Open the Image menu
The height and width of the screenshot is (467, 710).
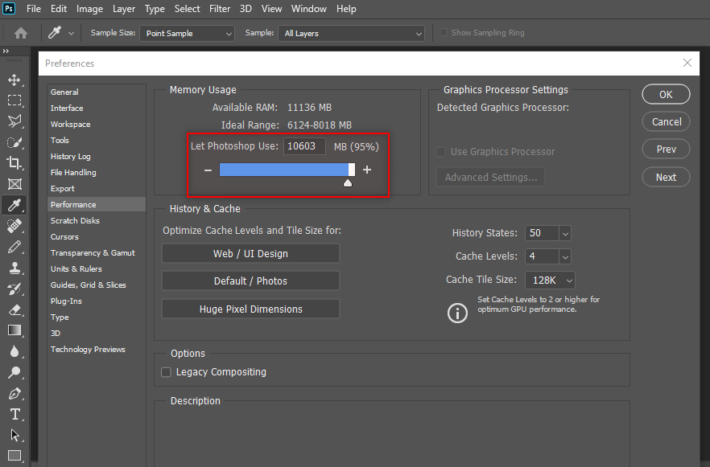pos(89,9)
